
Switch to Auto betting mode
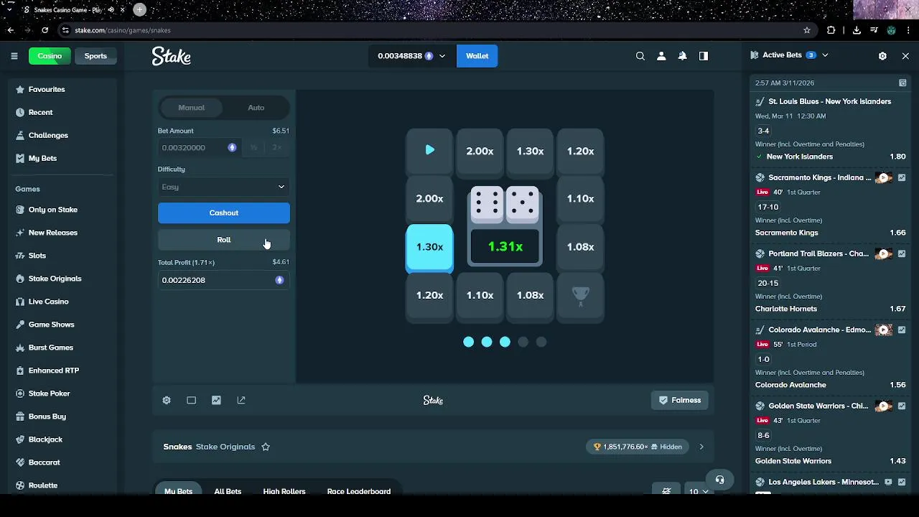pos(256,108)
